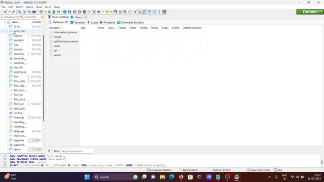Click the Paste toolbar icon
The image size is (324, 182).
(24, 12)
